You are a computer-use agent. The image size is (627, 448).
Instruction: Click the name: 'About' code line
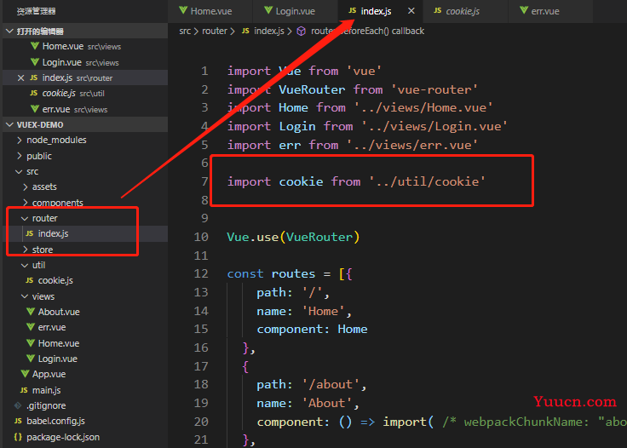click(x=308, y=403)
